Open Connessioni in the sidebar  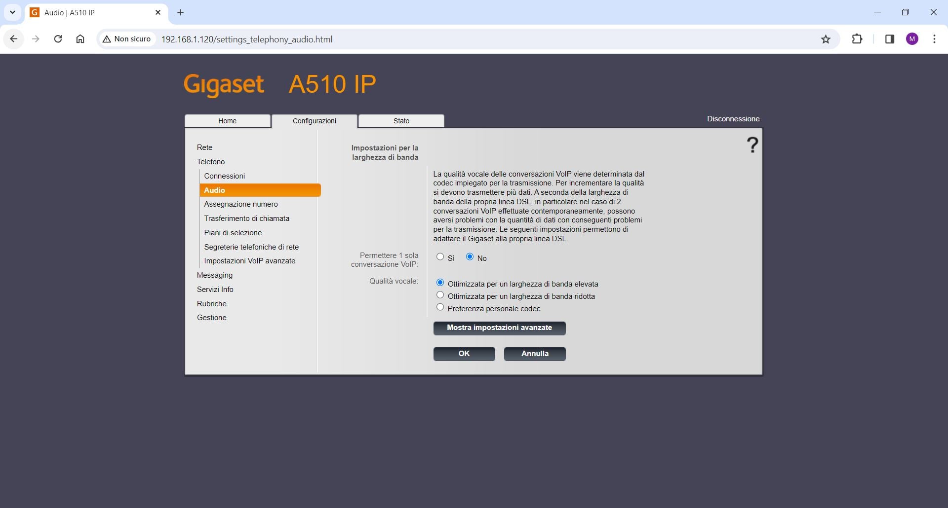(225, 176)
